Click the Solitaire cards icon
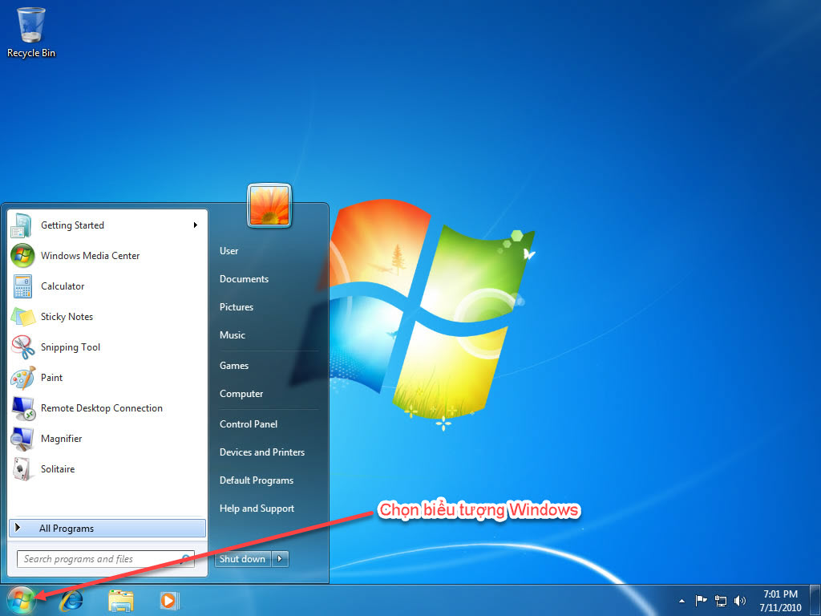821x616 pixels. 22,468
